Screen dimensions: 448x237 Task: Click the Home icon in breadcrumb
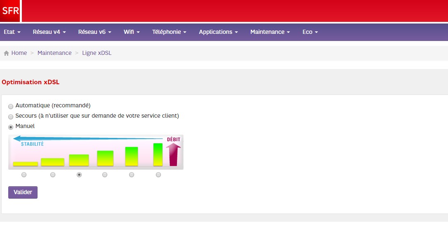6,53
